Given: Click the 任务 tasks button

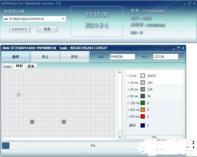Looking at the screenshot, I should [47, 29].
